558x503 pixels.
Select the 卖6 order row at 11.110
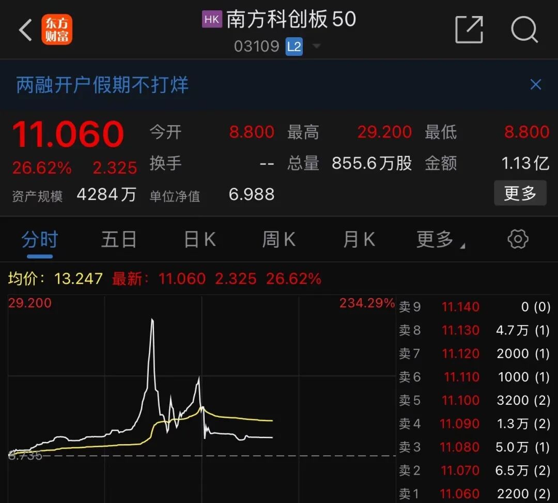point(474,377)
